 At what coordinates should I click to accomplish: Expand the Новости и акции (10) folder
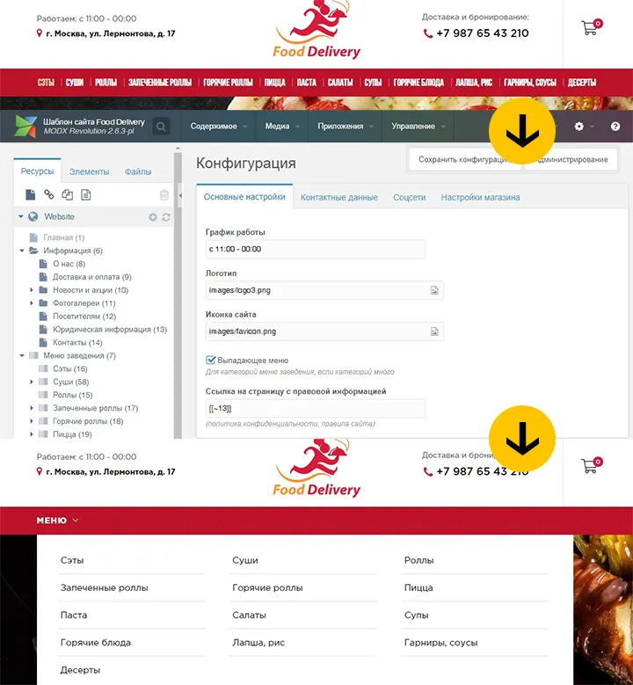click(x=32, y=290)
